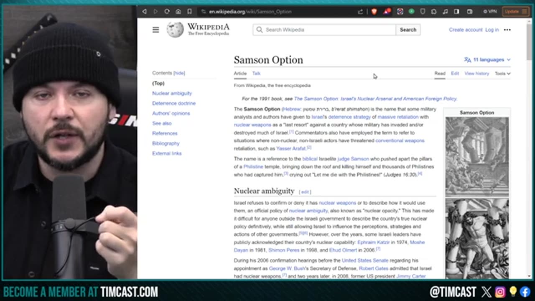Open Wikipedia main hamburger menu
This screenshot has height=301, width=535.
coord(155,30)
